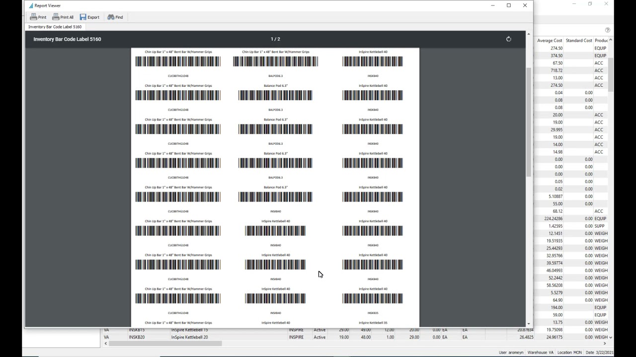Minimize the Report Viewer window

pos(493,5)
